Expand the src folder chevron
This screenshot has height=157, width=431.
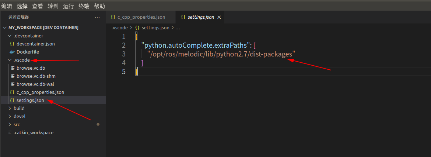tap(10, 124)
